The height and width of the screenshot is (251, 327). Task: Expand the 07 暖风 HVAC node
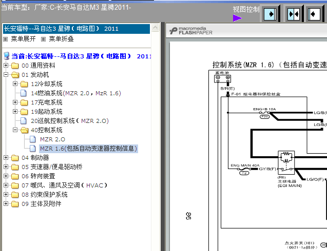(x=6, y=185)
